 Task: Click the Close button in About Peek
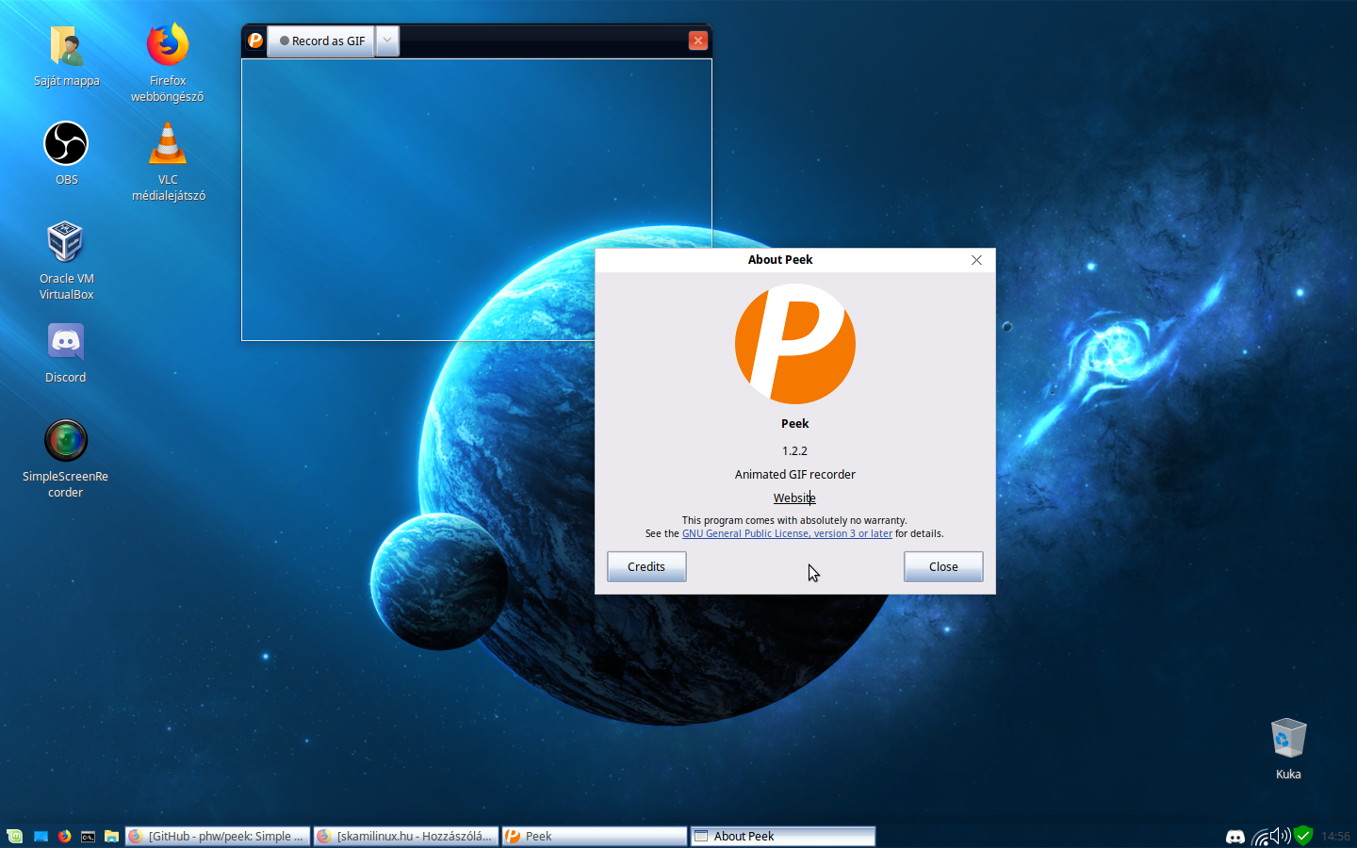pos(943,566)
